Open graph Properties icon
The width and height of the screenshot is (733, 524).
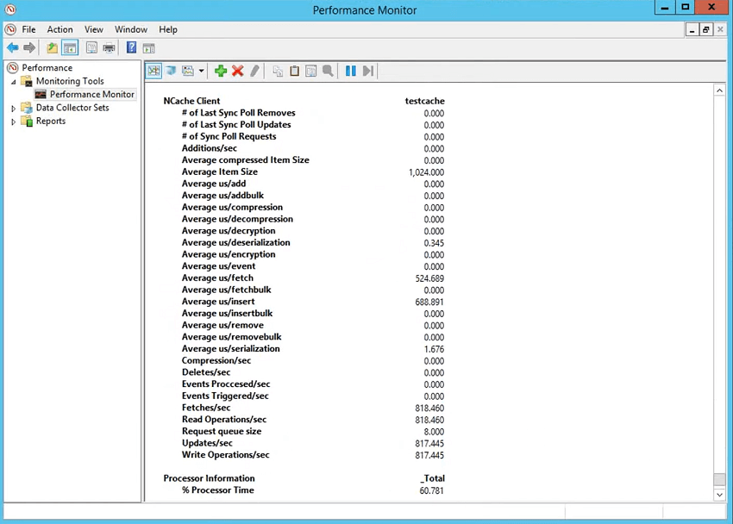[310, 71]
